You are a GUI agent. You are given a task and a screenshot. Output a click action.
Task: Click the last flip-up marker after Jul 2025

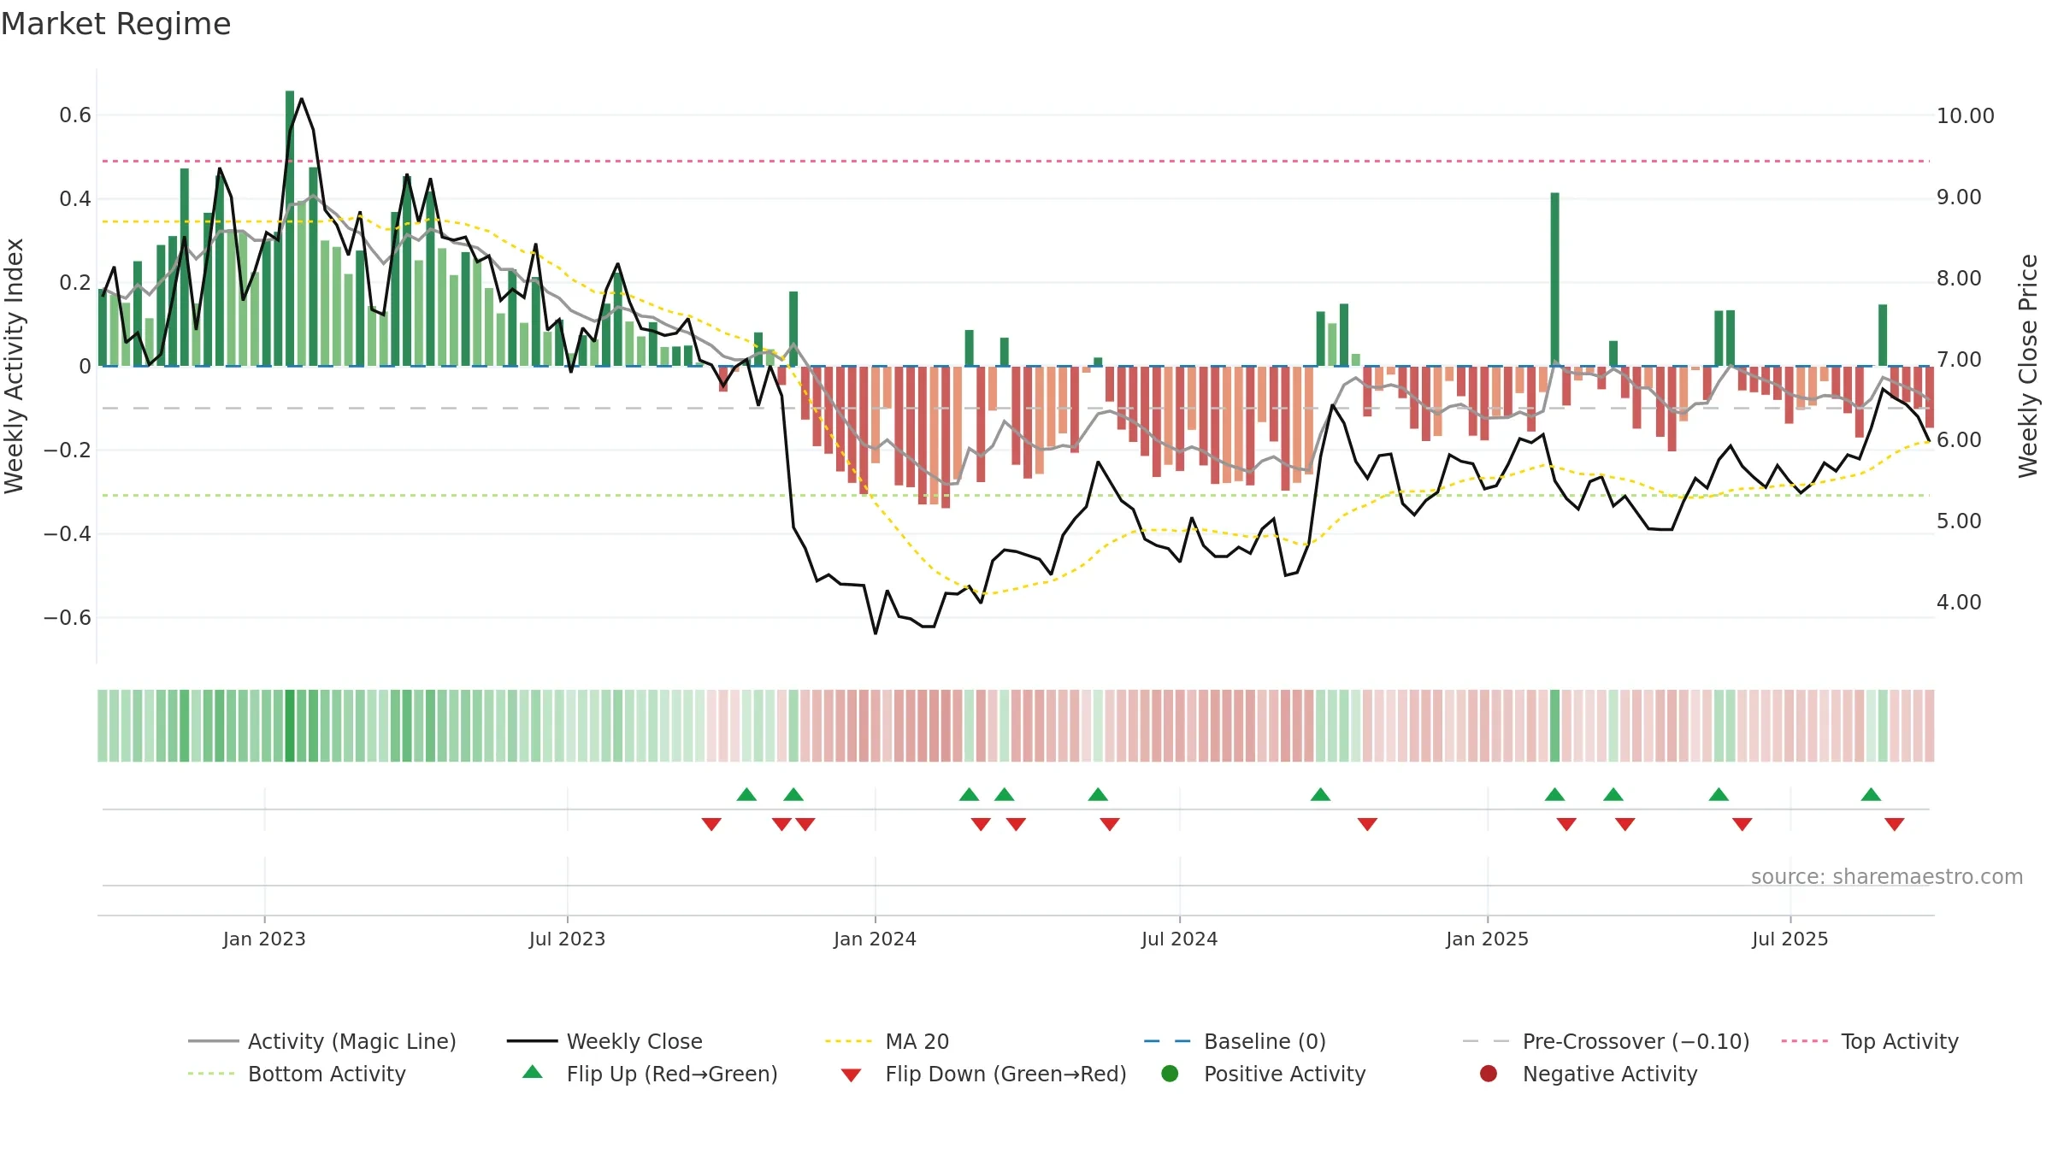click(1871, 794)
